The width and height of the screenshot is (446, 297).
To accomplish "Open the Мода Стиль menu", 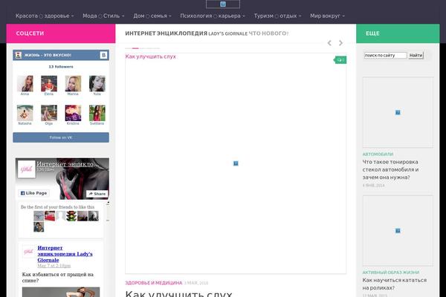I will pos(103,16).
